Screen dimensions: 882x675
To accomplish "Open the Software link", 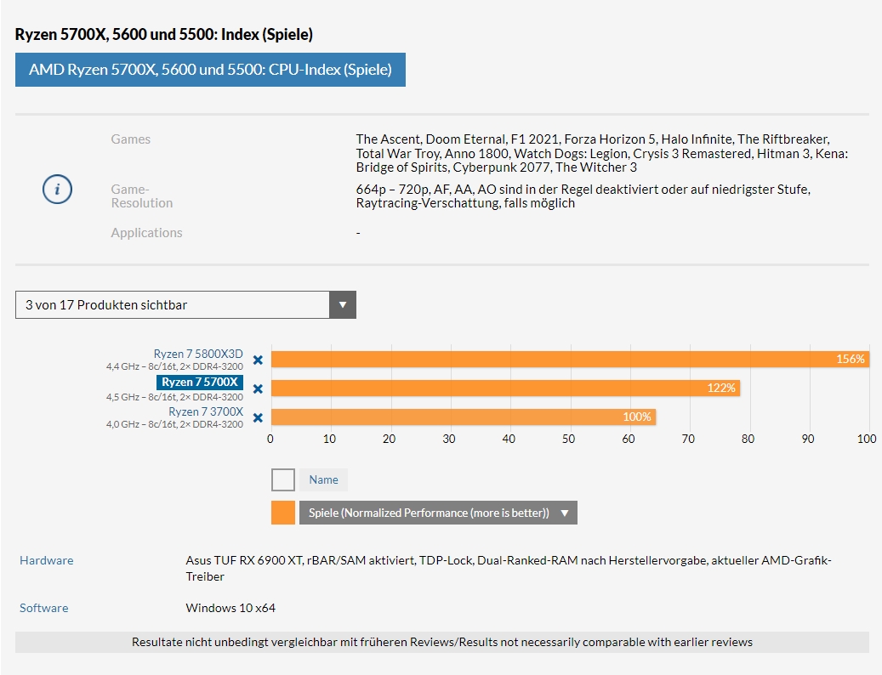I will 44,608.
